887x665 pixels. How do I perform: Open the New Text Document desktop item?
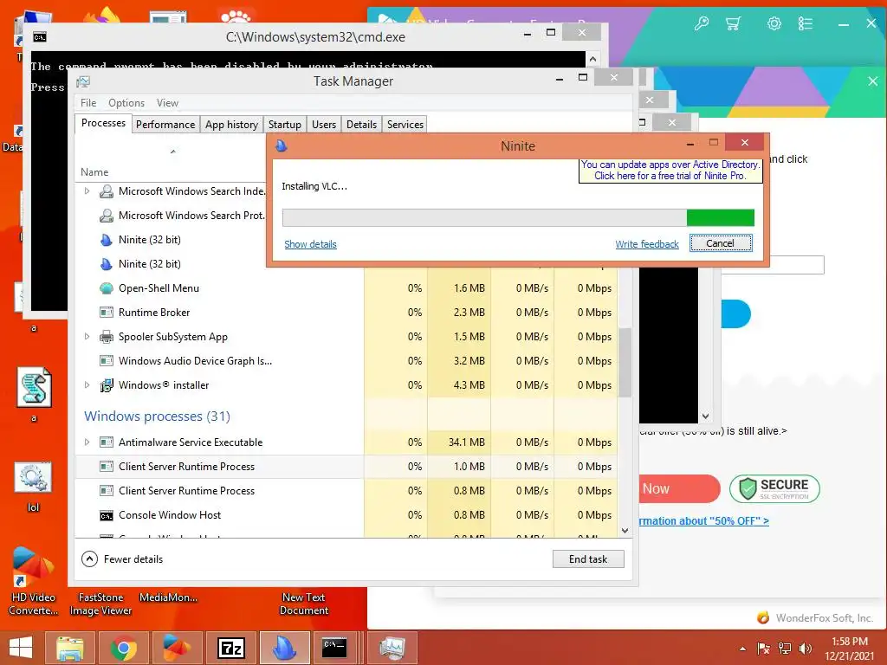pos(304,604)
